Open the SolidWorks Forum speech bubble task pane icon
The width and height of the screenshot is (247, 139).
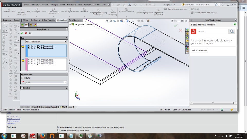[187, 30]
